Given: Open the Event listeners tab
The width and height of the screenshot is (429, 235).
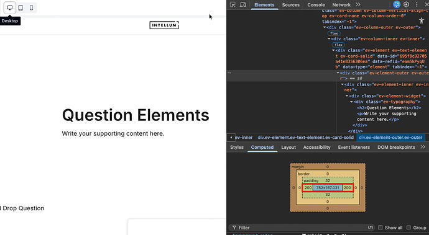Looking at the screenshot, I should [354, 147].
